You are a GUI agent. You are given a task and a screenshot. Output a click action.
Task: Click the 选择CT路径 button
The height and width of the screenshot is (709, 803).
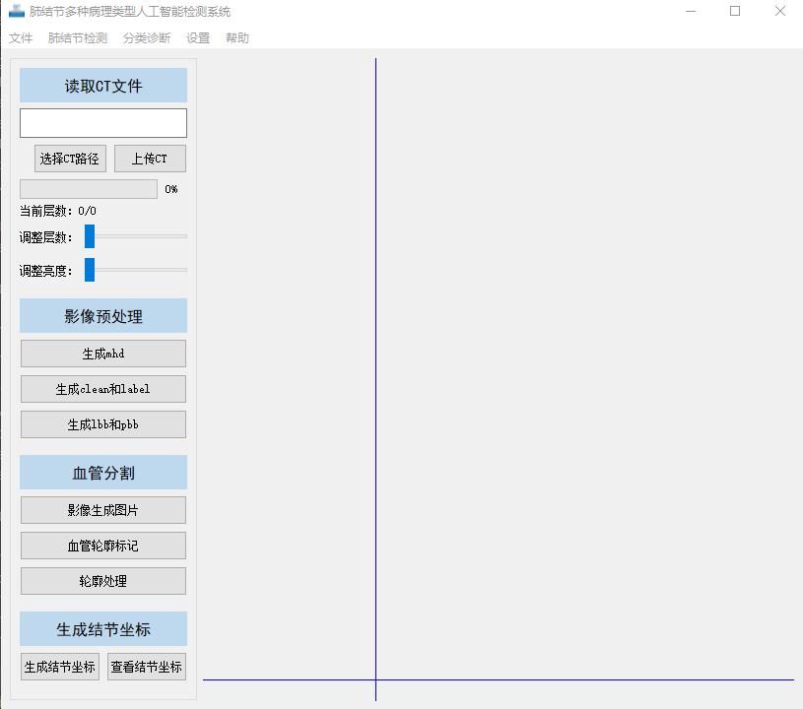70,159
